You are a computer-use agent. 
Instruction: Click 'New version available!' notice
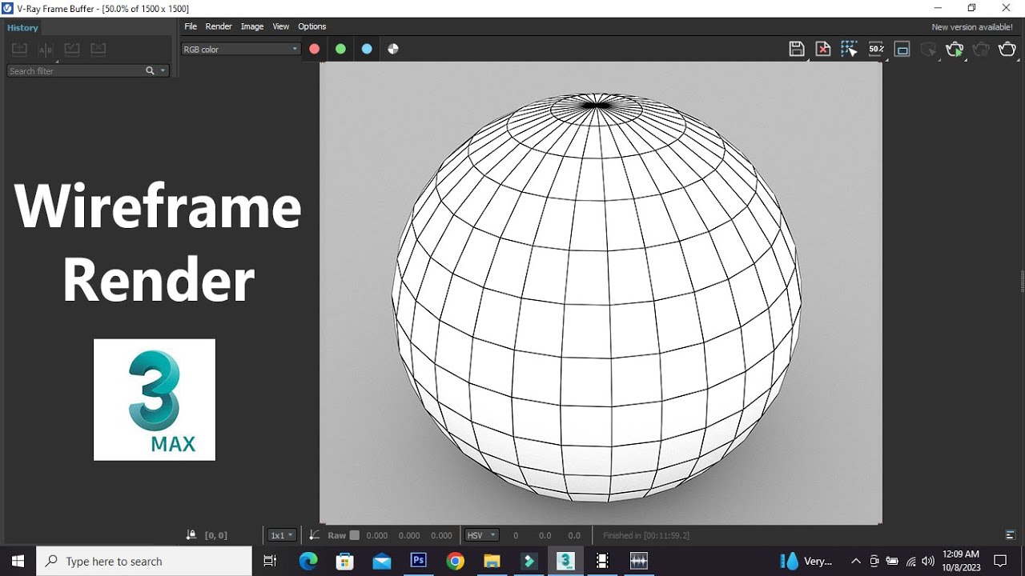pyautogui.click(x=972, y=27)
